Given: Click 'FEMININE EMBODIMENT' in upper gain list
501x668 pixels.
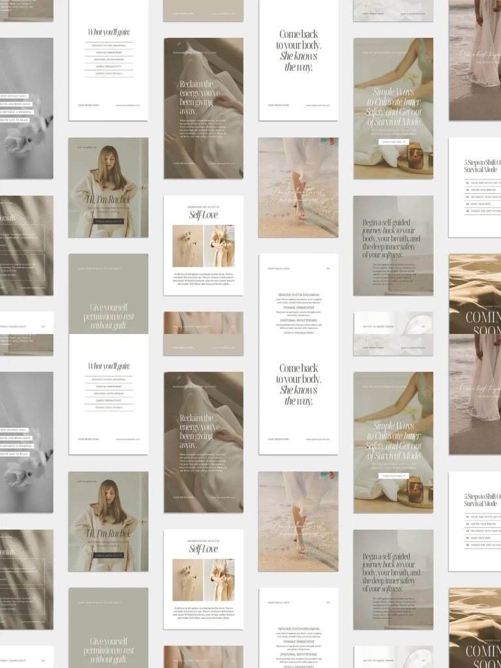Looking at the screenshot, I should [109, 52].
